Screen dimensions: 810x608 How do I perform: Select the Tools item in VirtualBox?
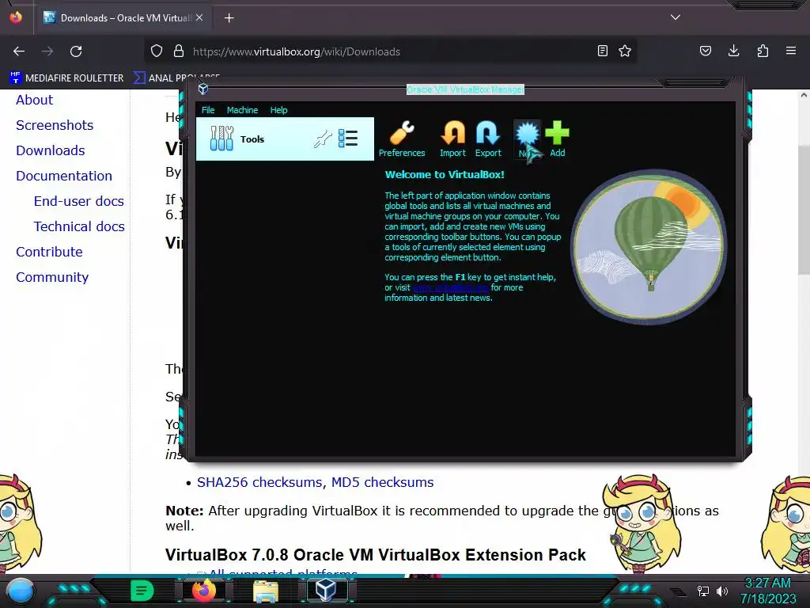click(x=285, y=139)
